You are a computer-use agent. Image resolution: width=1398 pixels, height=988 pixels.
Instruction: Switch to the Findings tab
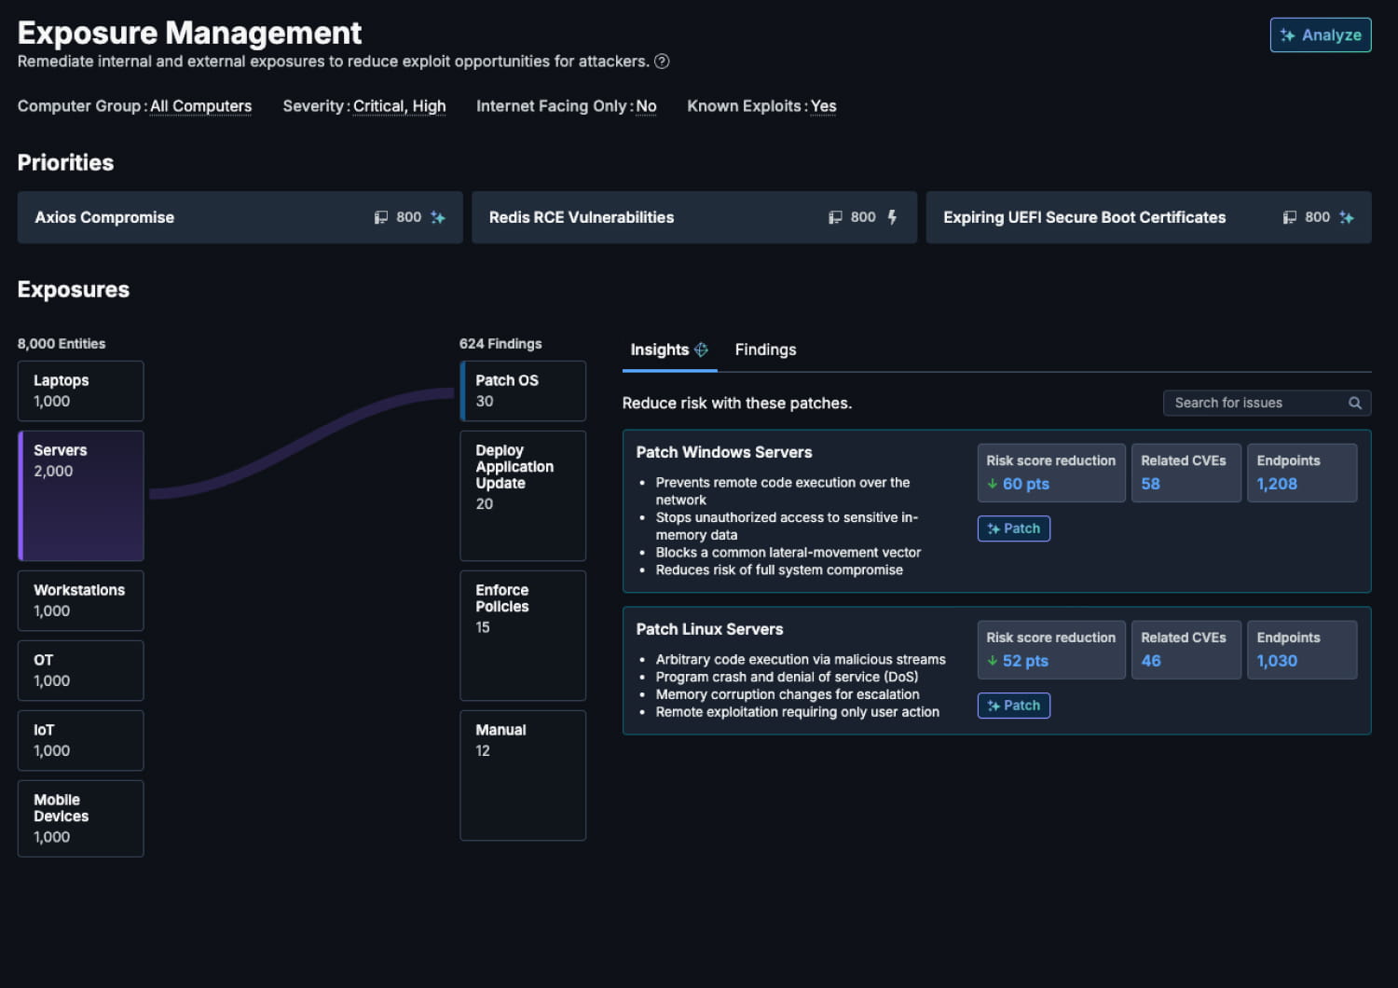[765, 350]
